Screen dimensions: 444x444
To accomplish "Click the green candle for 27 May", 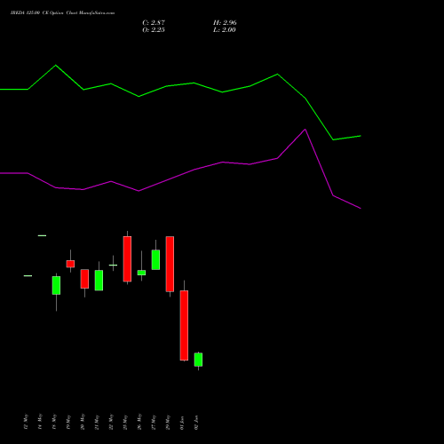I will (155, 259).
